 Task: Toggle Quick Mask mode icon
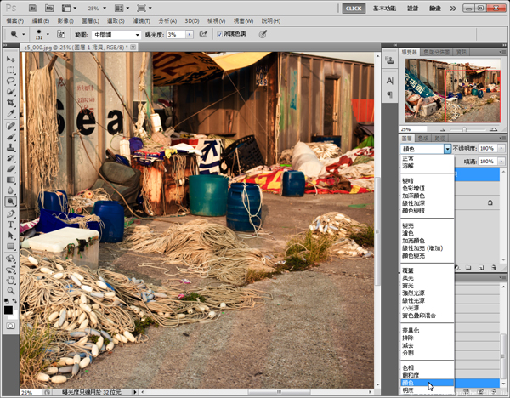point(10,326)
